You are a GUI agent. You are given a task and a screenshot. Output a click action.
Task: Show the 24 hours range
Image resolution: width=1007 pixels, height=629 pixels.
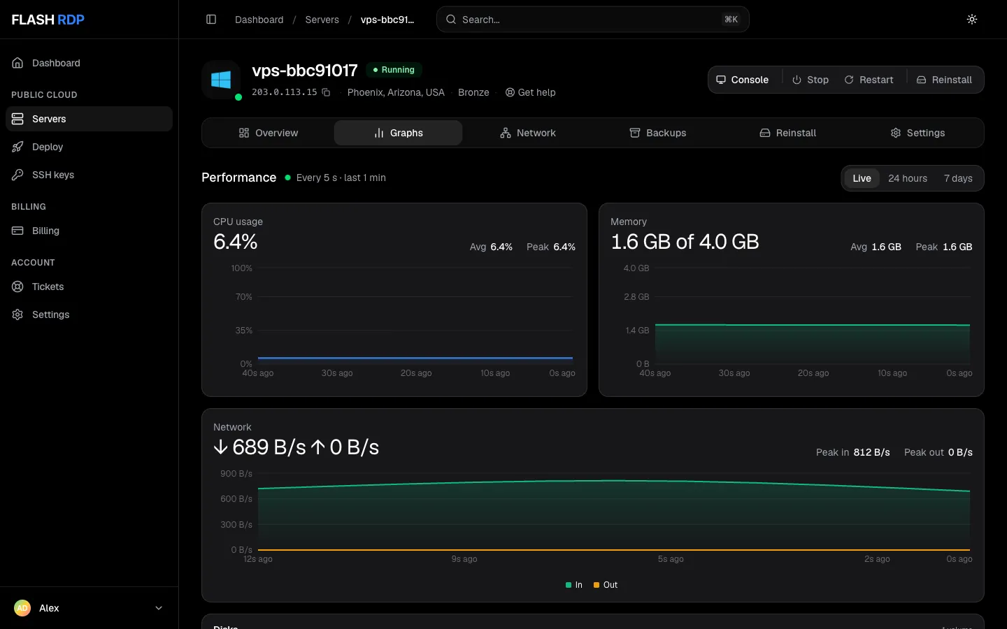pyautogui.click(x=908, y=178)
